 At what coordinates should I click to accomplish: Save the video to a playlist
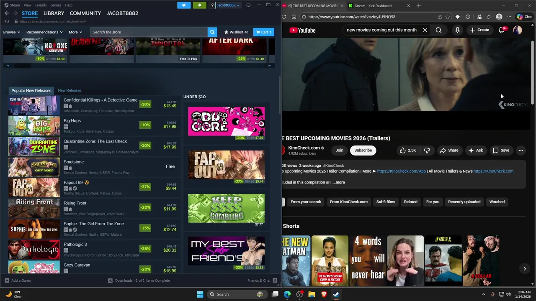501,150
